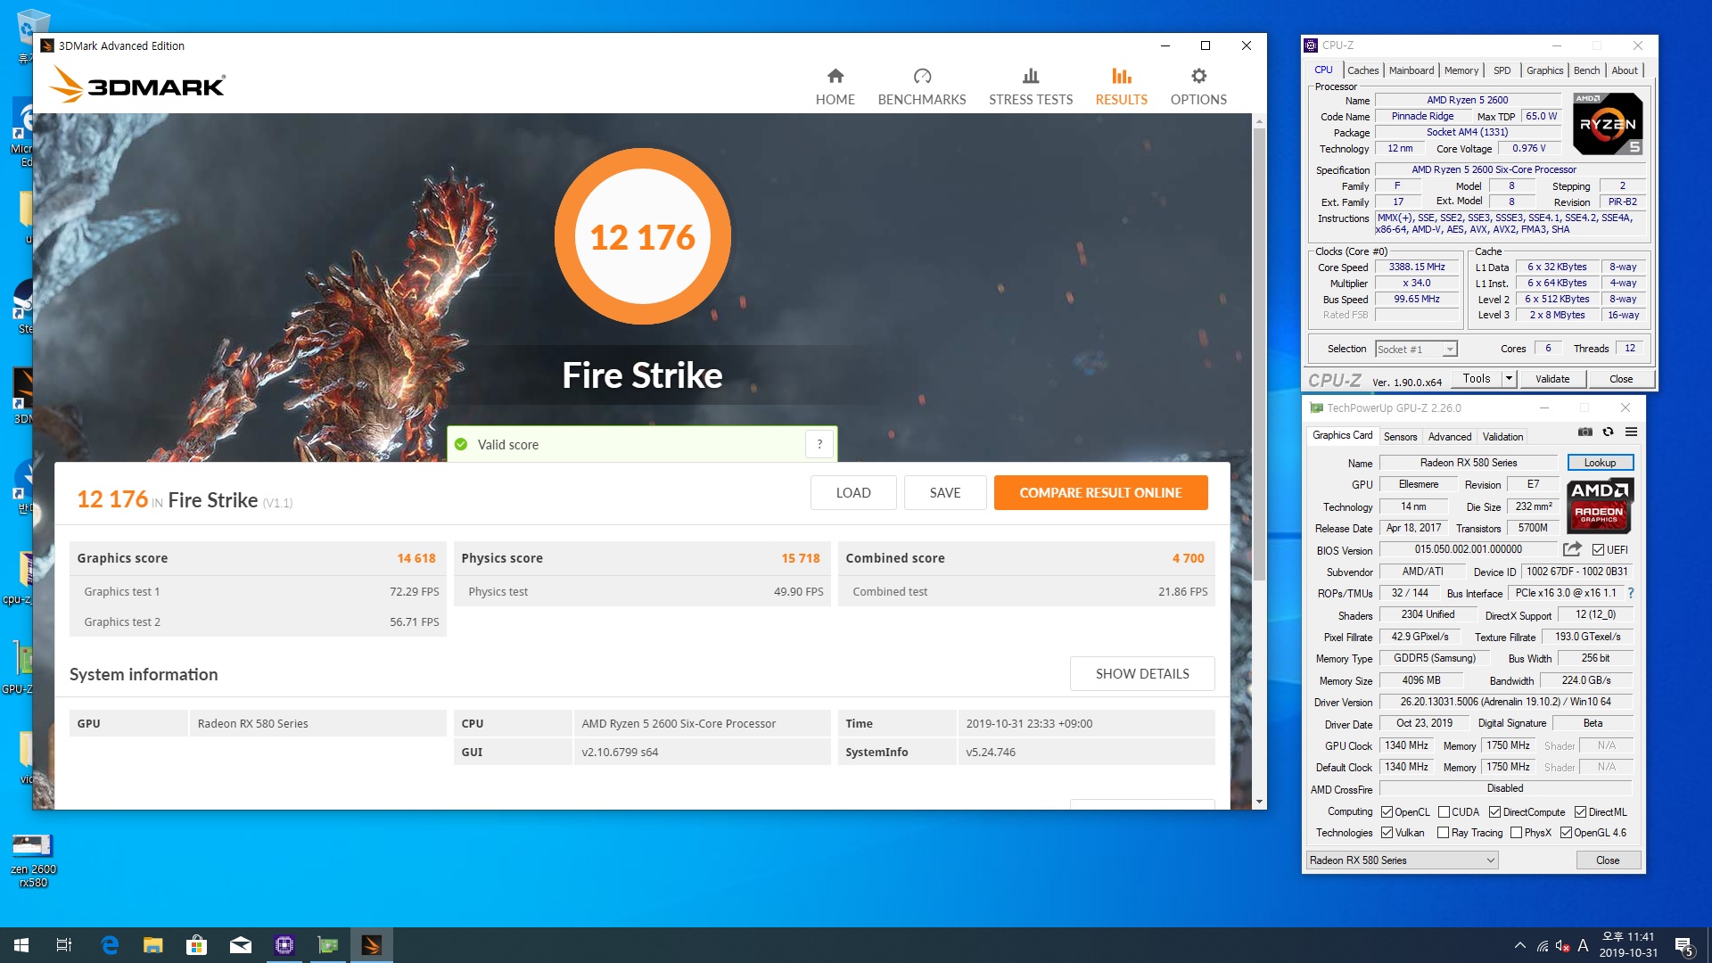
Task: Click the 3DMark vertical scrollbar thumb
Action: 1259,355
